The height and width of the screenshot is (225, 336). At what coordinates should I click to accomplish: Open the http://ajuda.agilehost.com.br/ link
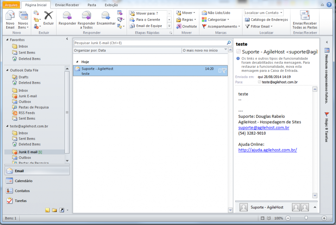267,150
